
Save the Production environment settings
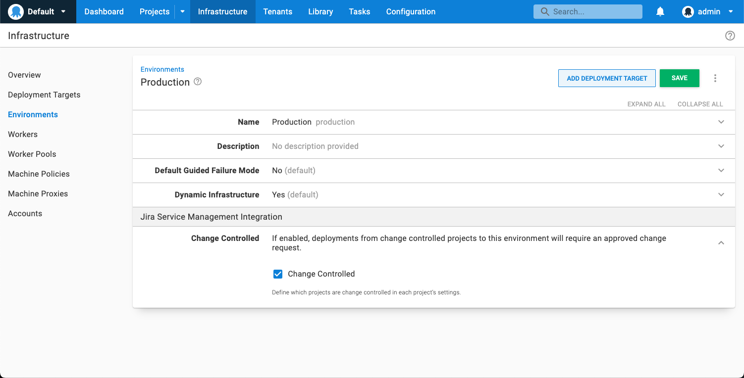679,78
